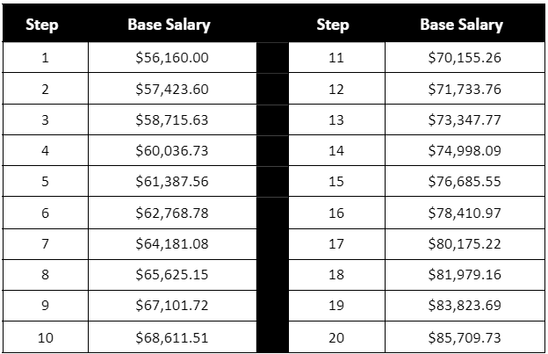Select the $74,998.09 salary amount
Screen dimensions: 548x354
pos(464,150)
